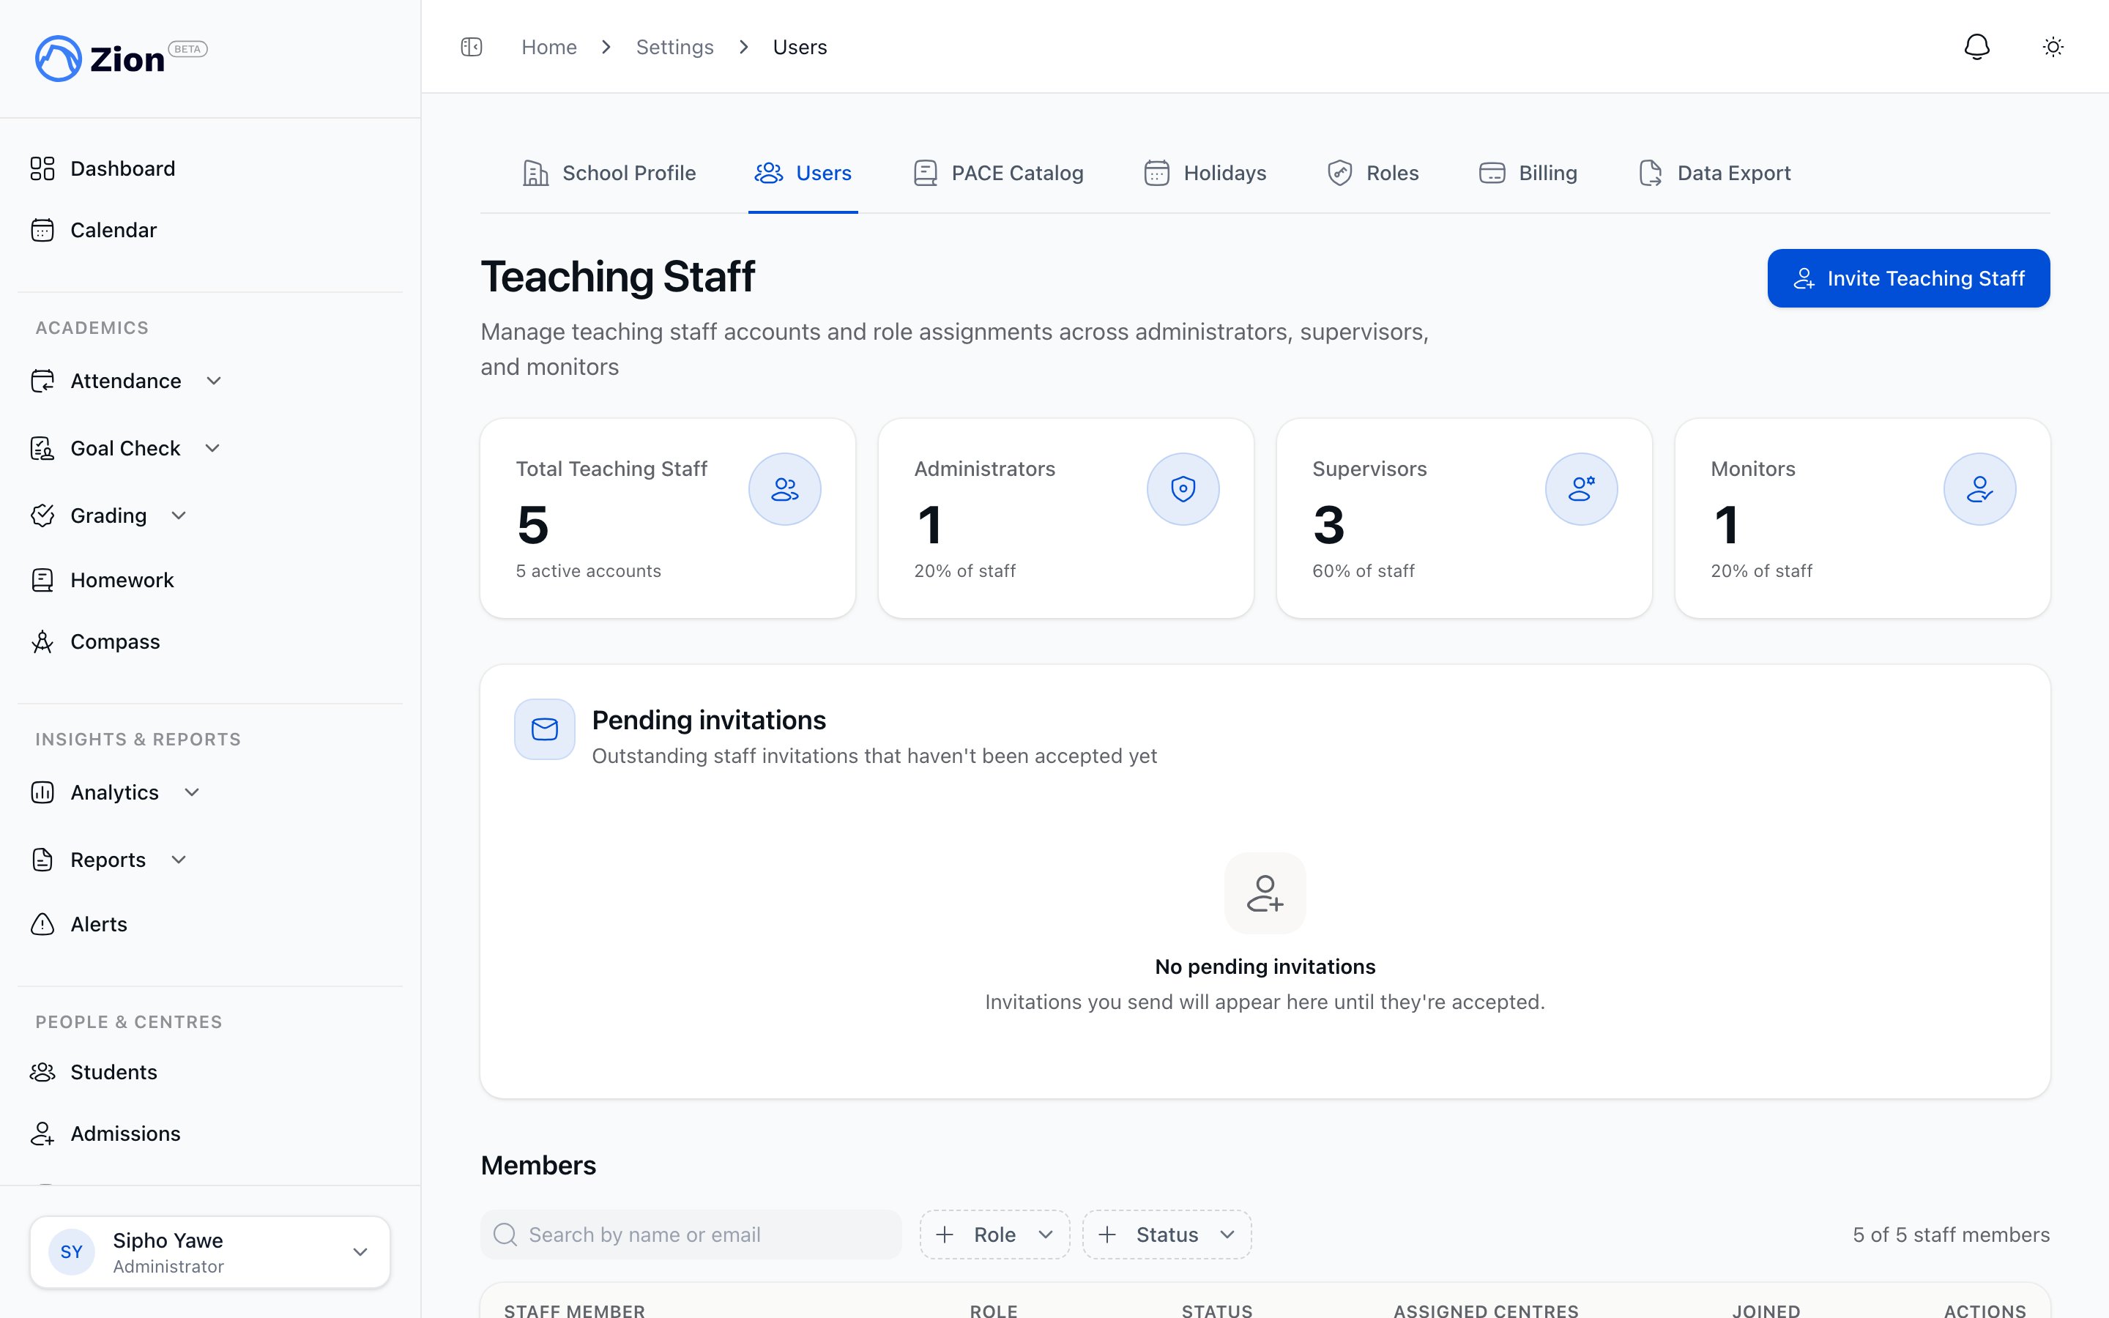Open the Data Export tab
The height and width of the screenshot is (1318, 2109).
1714,173
